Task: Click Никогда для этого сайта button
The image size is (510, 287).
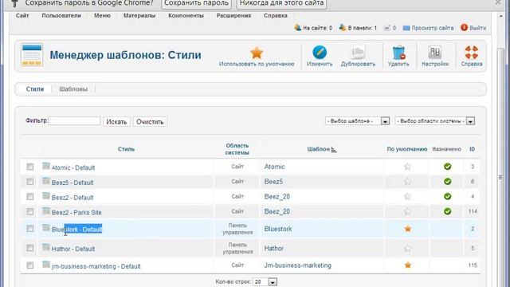Action: (x=281, y=3)
